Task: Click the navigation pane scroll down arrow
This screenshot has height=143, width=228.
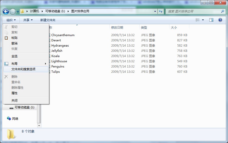Action: 39,126
